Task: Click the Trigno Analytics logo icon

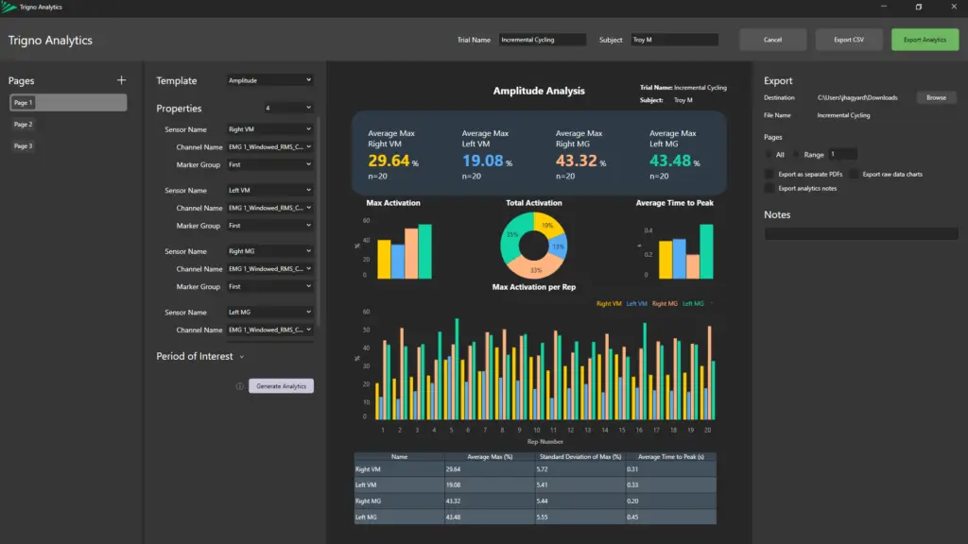Action: (x=9, y=7)
